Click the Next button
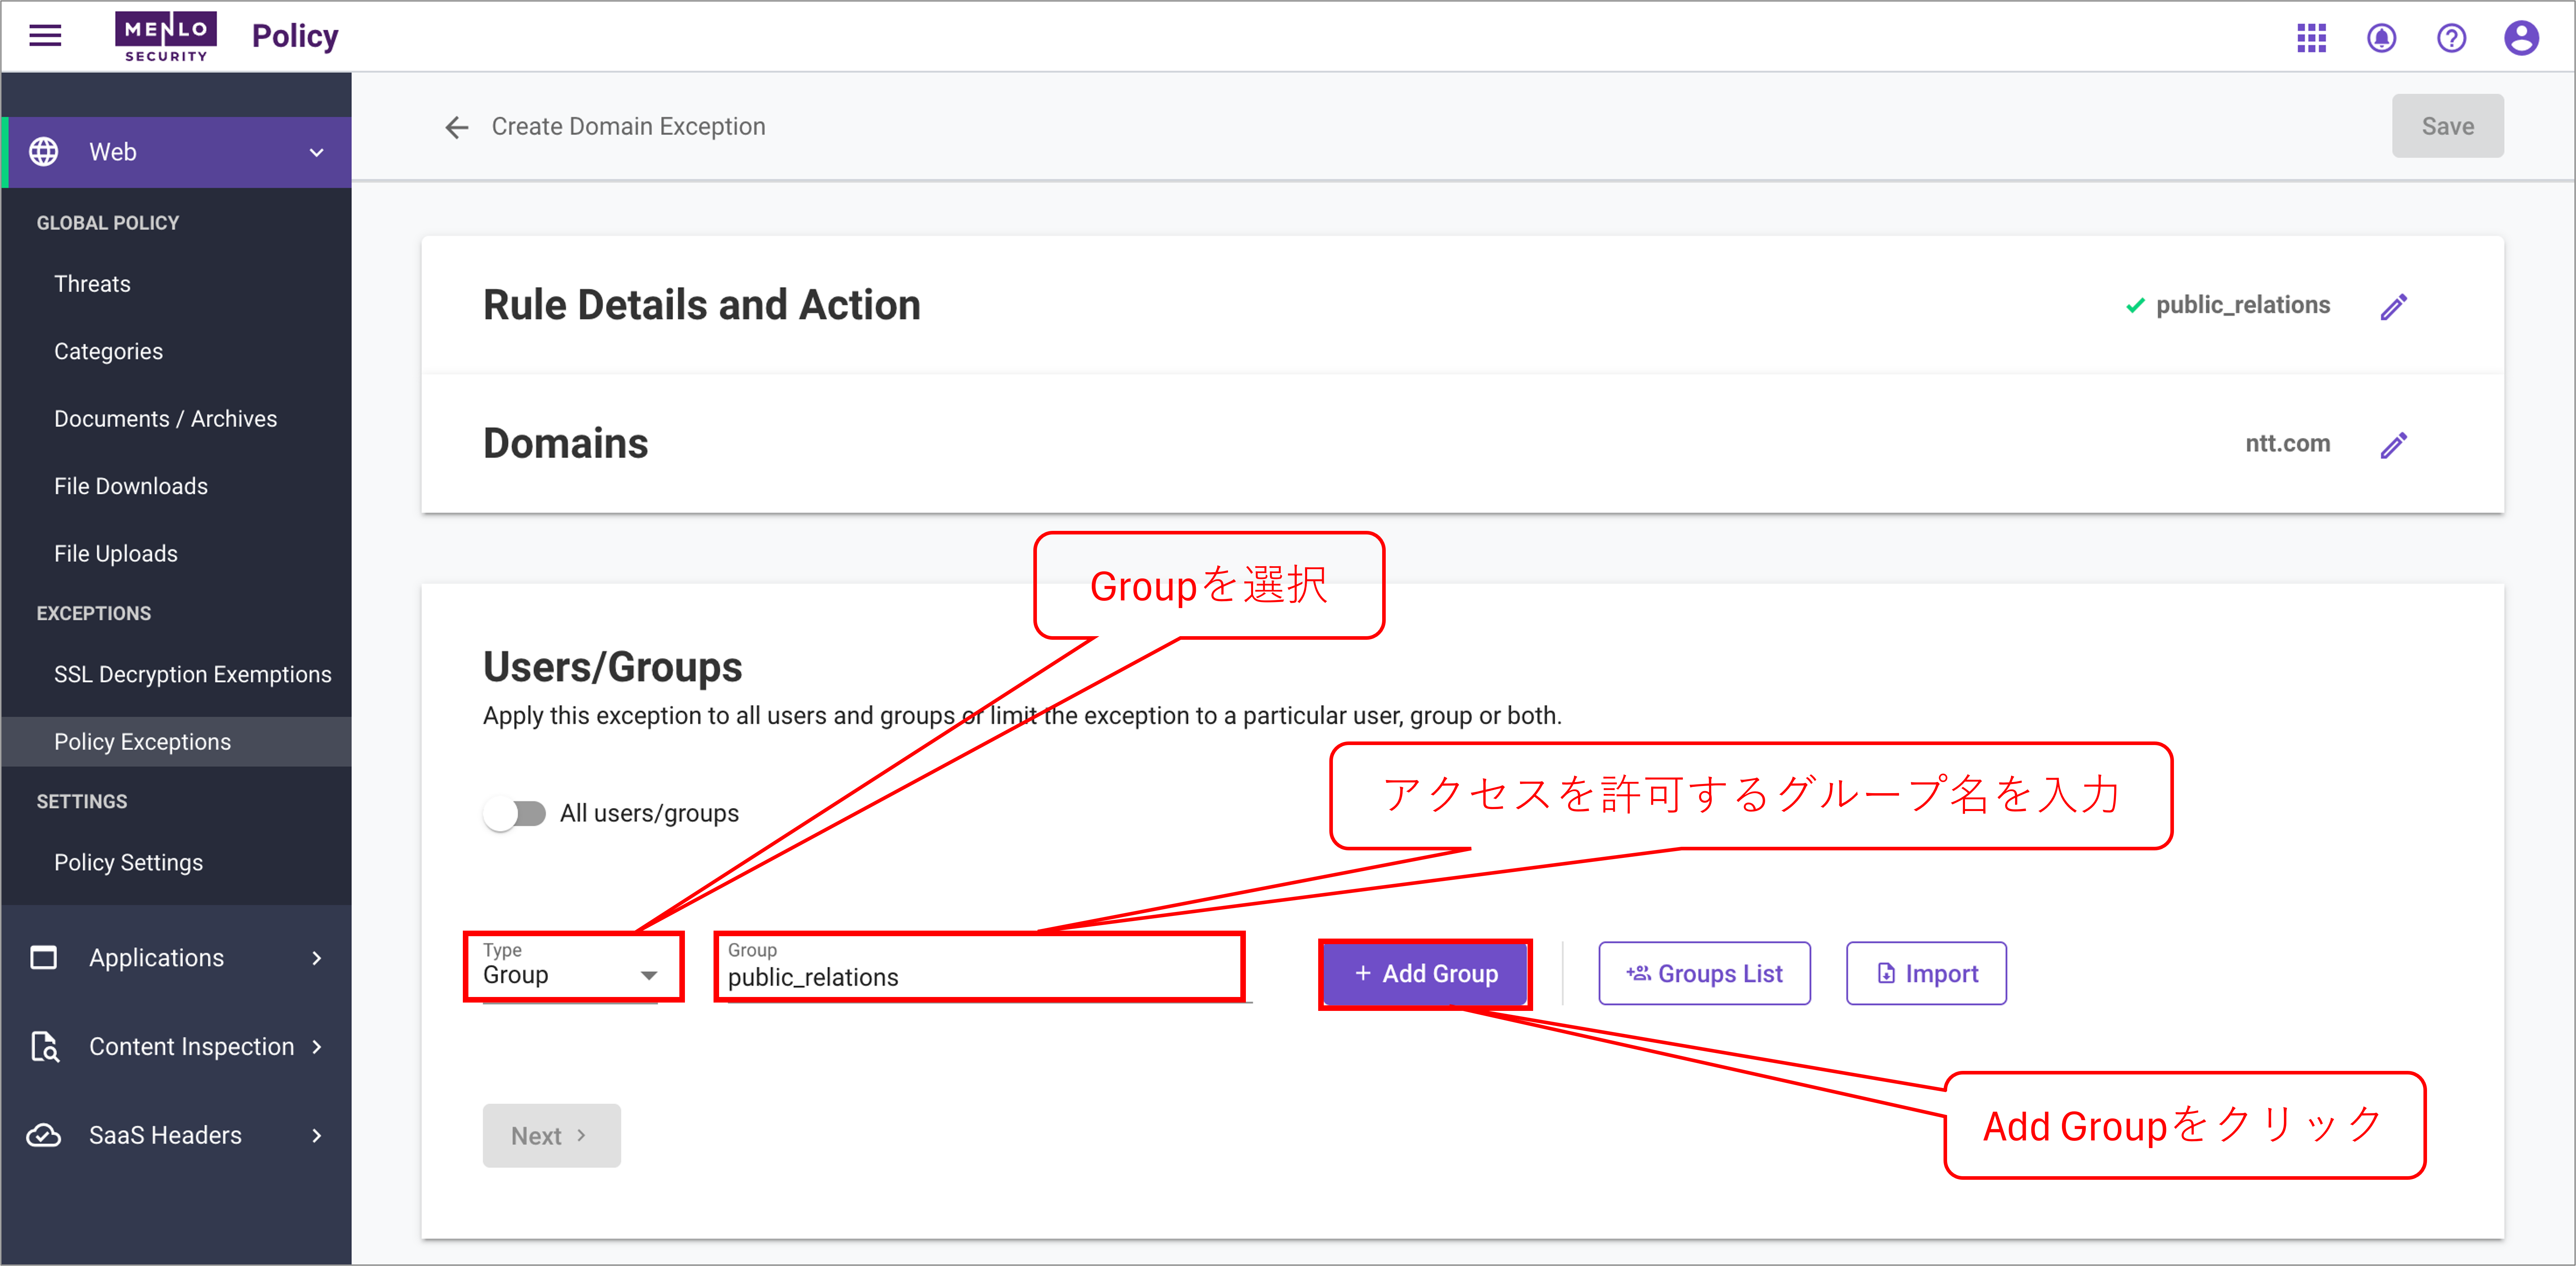 [x=551, y=1136]
